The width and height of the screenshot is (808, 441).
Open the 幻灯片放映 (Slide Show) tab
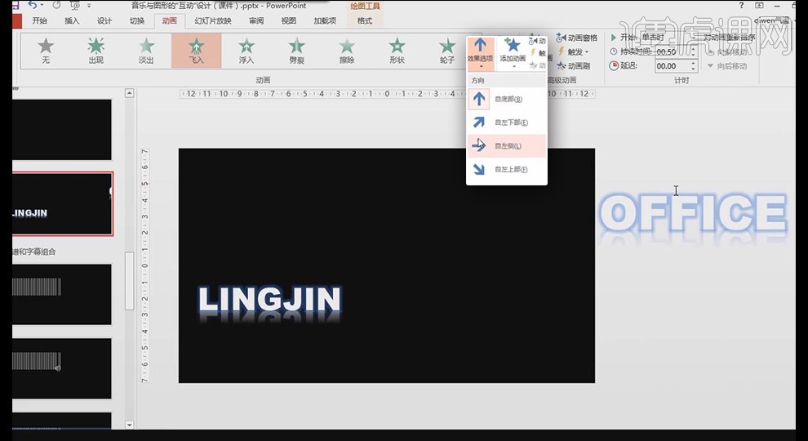pyautogui.click(x=213, y=20)
